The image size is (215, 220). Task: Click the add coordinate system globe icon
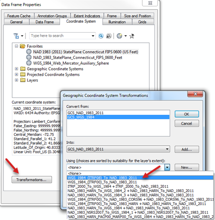click(x=119, y=36)
